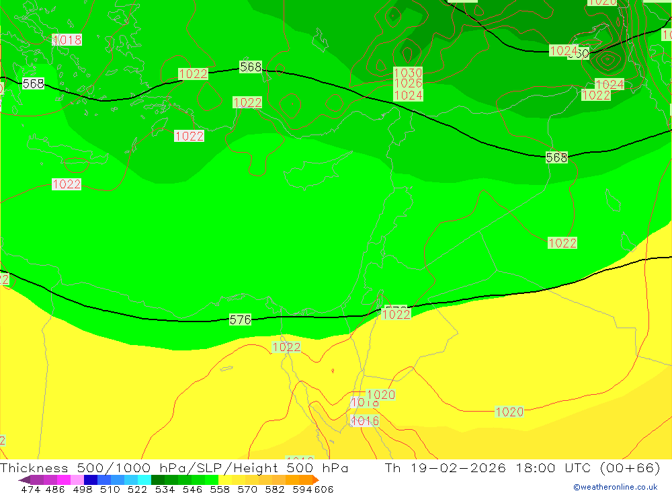The width and height of the screenshot is (672, 493).
Task: Click the darkest green legend swatch
Action: click(158, 480)
